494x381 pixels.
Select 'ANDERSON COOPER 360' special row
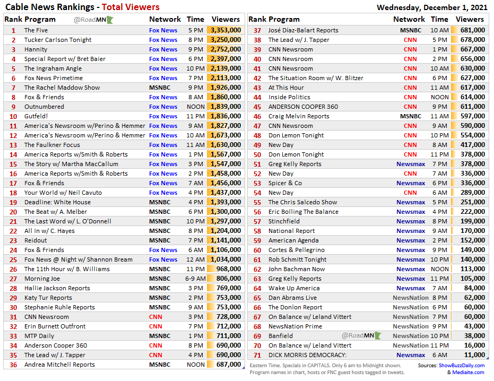click(x=368, y=107)
